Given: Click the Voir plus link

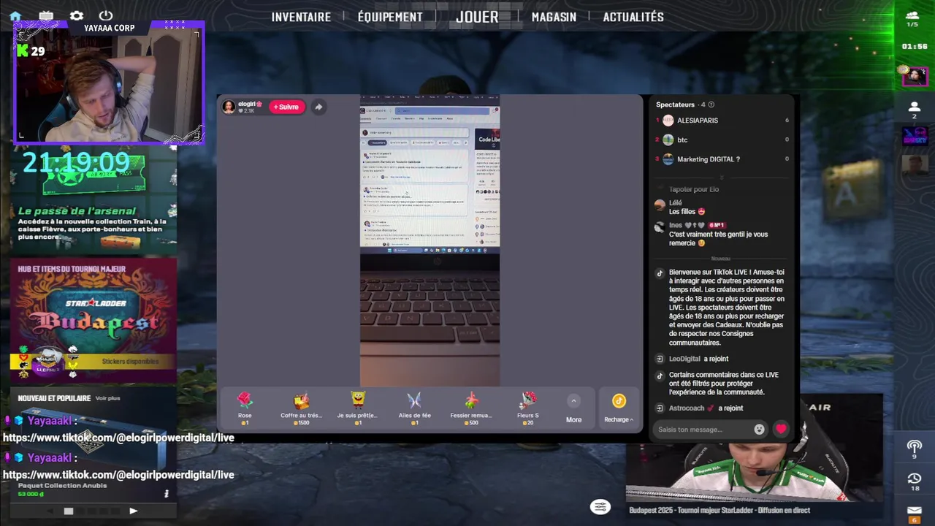Looking at the screenshot, I should 107,398.
